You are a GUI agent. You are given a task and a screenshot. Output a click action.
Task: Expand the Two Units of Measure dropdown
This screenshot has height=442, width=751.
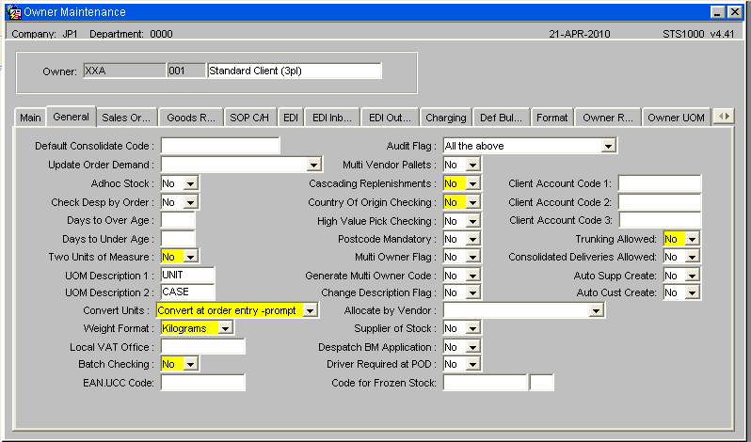click(x=191, y=258)
